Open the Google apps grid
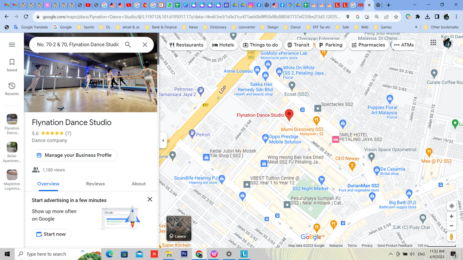The width and height of the screenshot is (463, 260). 433,43
